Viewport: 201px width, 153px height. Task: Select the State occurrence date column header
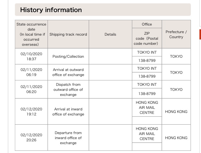point(32,34)
